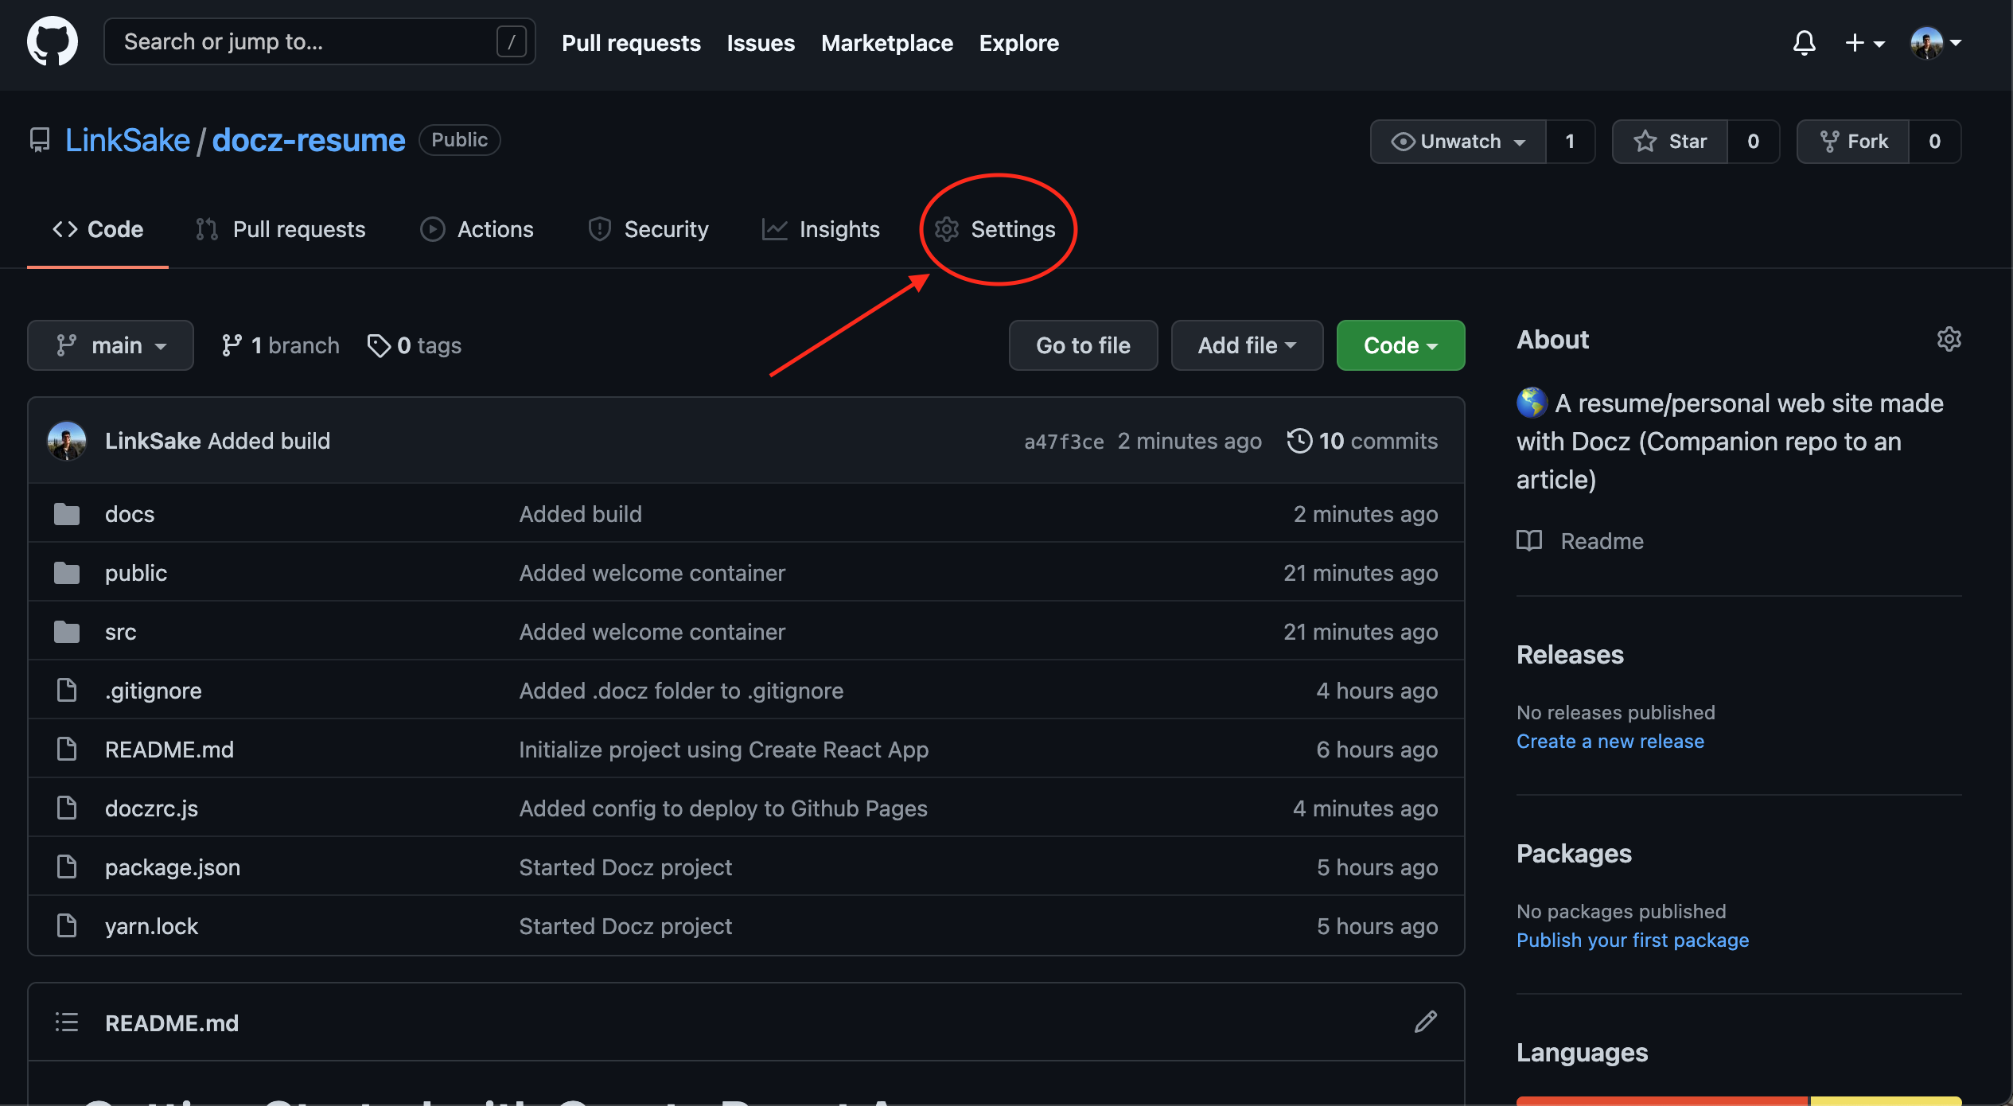Open the doczrc.js file
Screen dimensions: 2013x1106
[x=152, y=808]
